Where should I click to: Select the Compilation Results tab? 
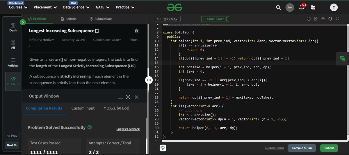tap(44, 108)
